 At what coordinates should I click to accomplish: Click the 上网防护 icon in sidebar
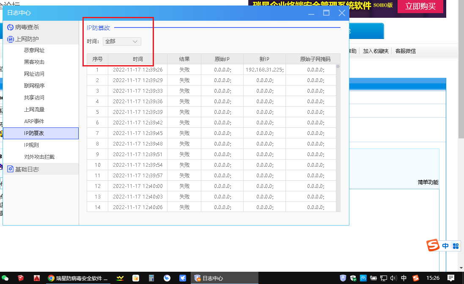click(10, 39)
